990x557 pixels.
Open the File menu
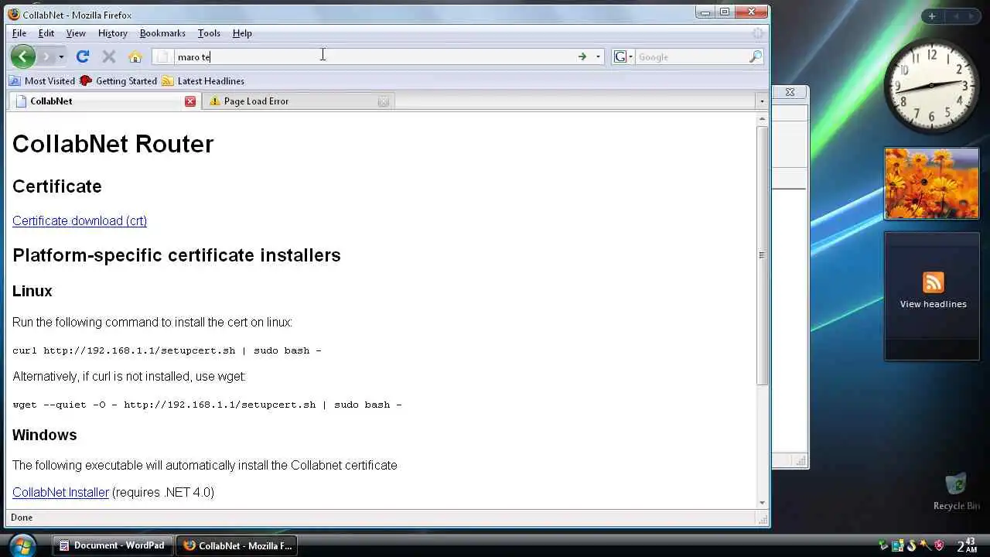coord(19,33)
